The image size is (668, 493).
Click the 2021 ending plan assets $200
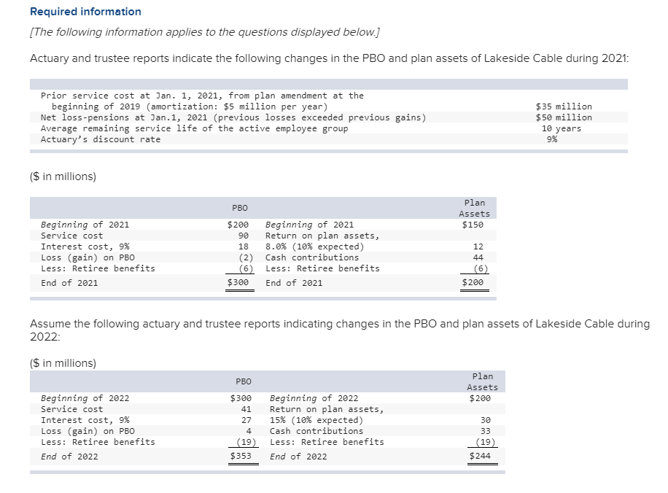(473, 282)
